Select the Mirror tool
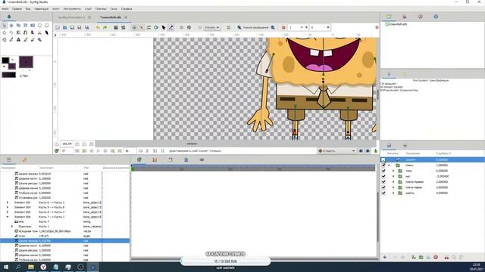Screen dimensions: 485x272 click(33, 25)
